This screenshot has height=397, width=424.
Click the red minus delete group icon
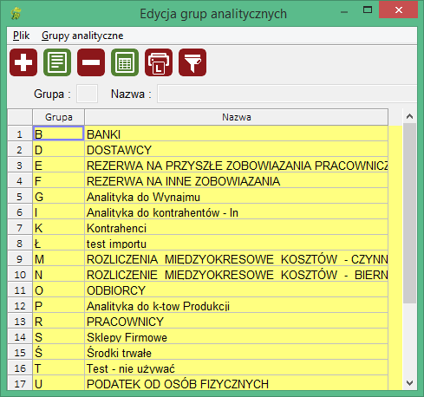pos(91,62)
